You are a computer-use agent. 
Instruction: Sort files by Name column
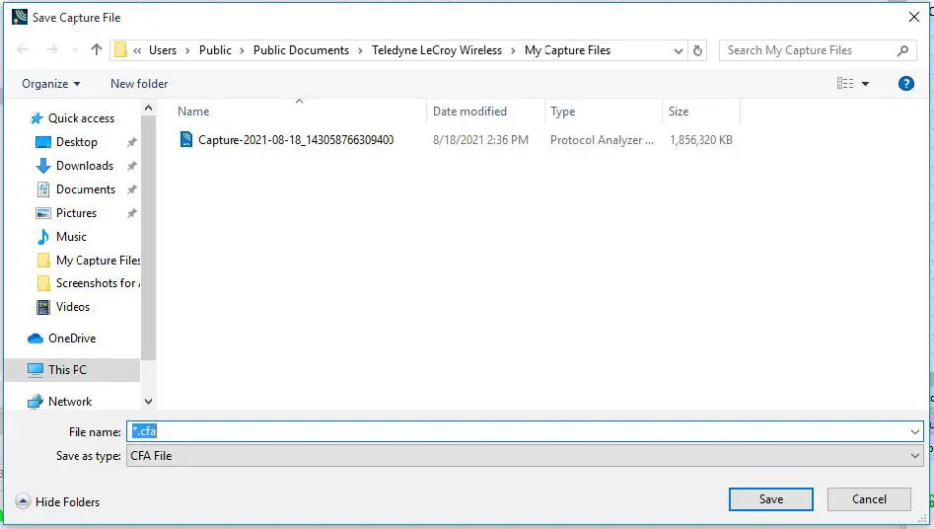[x=193, y=112]
